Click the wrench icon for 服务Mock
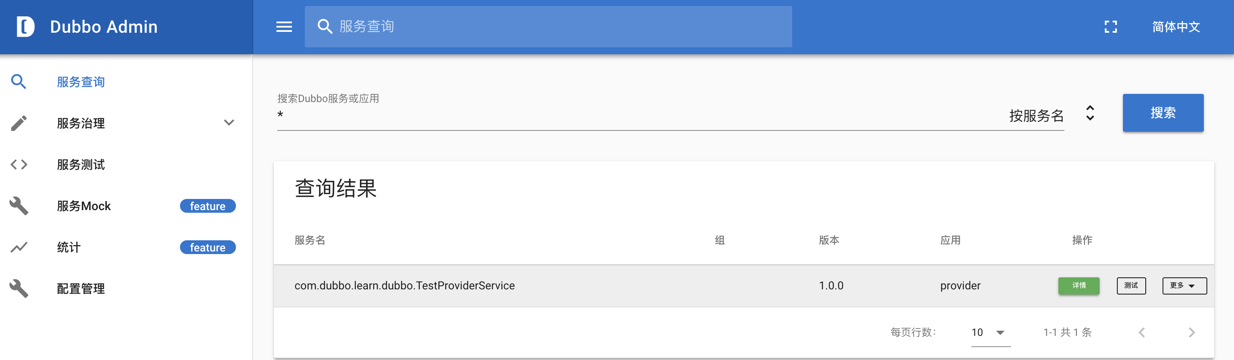1234x360 pixels. (x=19, y=206)
